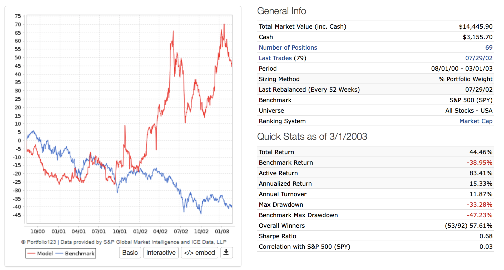This screenshot has height=270, width=504.
Task: Click the Sharpe Ratio row label
Action: click(x=277, y=236)
